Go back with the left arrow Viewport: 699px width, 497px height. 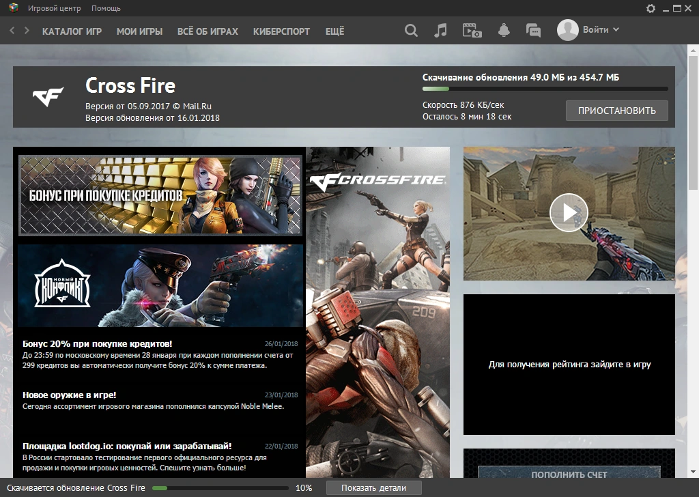point(12,31)
